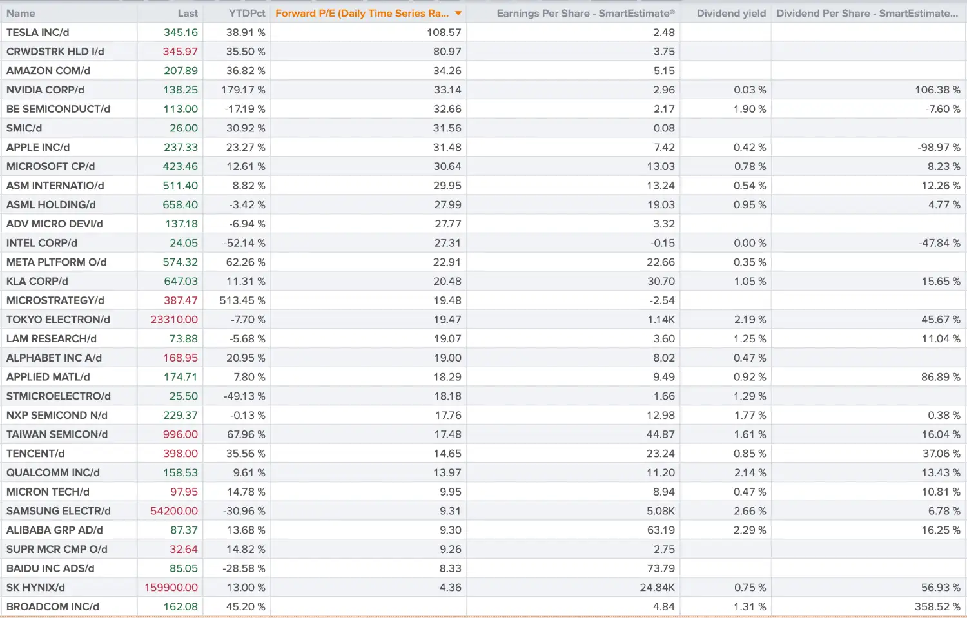Click Meta's EPS estimate 22.66
Screen dimensions: 967x618
coord(661,262)
